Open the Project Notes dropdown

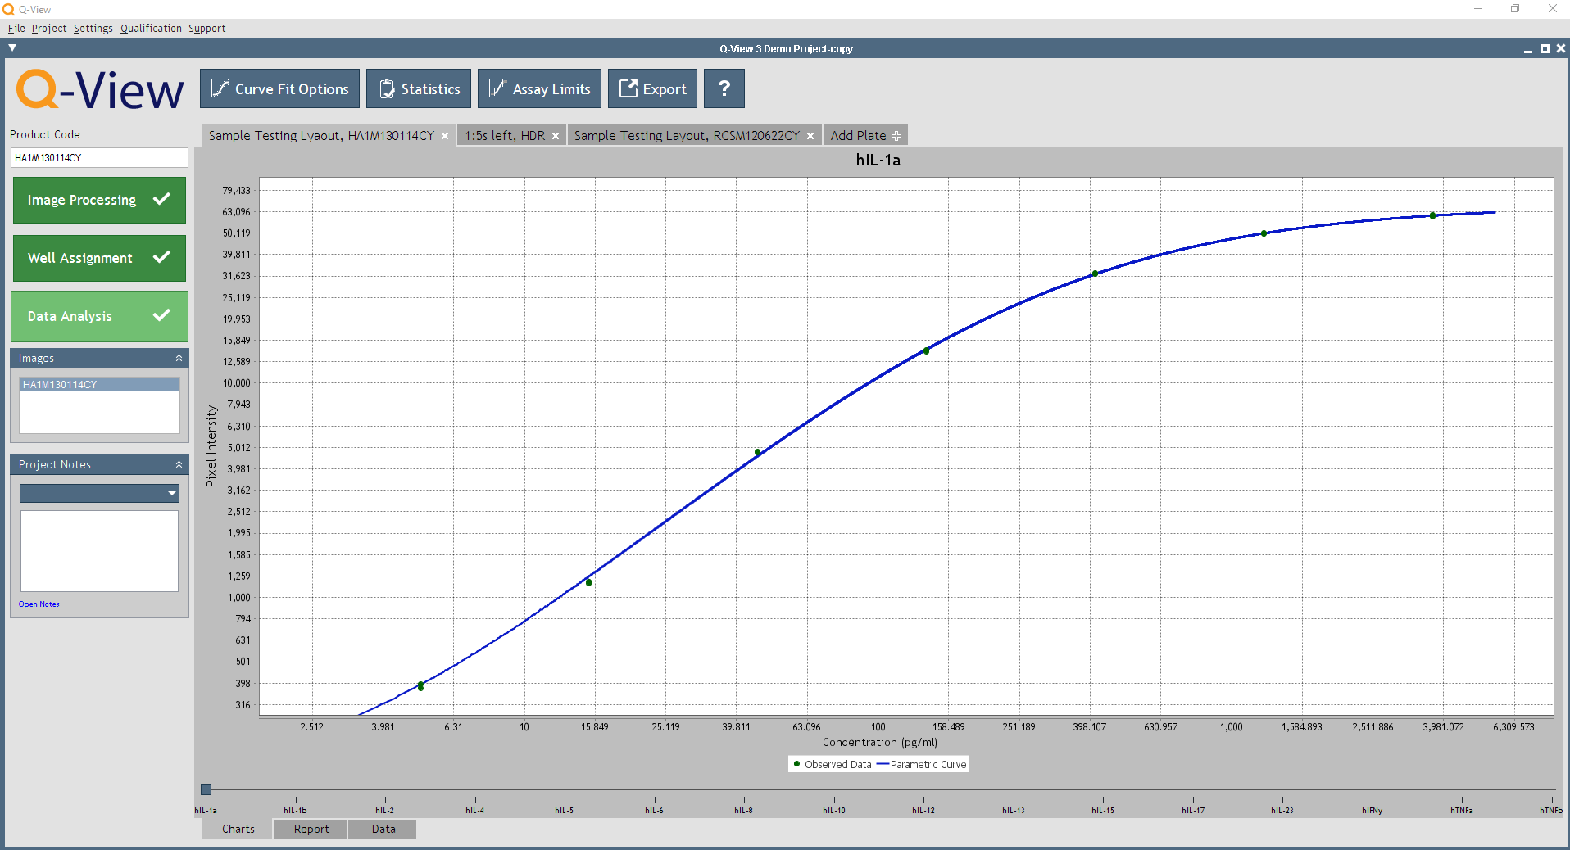coord(99,493)
